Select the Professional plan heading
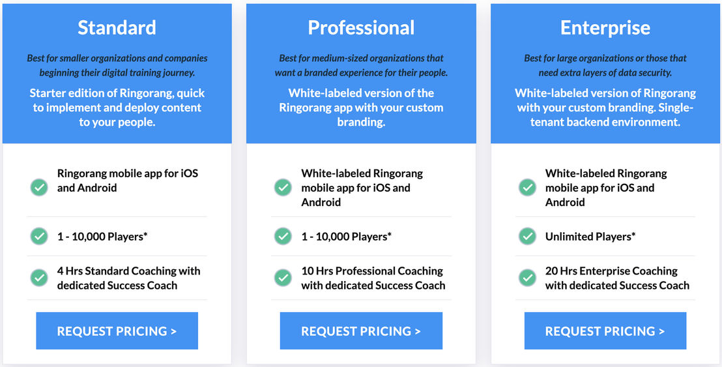 coord(361,27)
